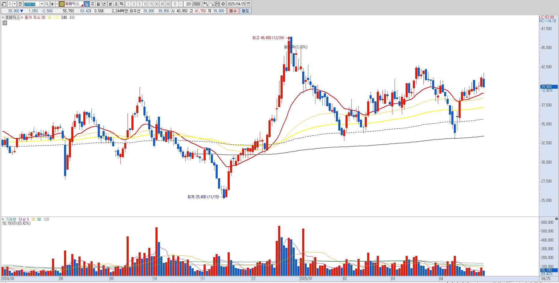Click the floppy disk save icon
Image resolution: width=559 pixels, height=283 pixels.
(x=217, y=4)
